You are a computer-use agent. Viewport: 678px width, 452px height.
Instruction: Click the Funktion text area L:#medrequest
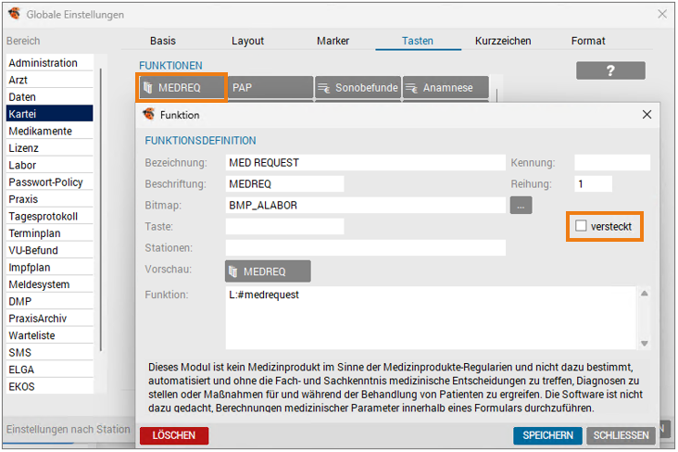click(x=431, y=318)
